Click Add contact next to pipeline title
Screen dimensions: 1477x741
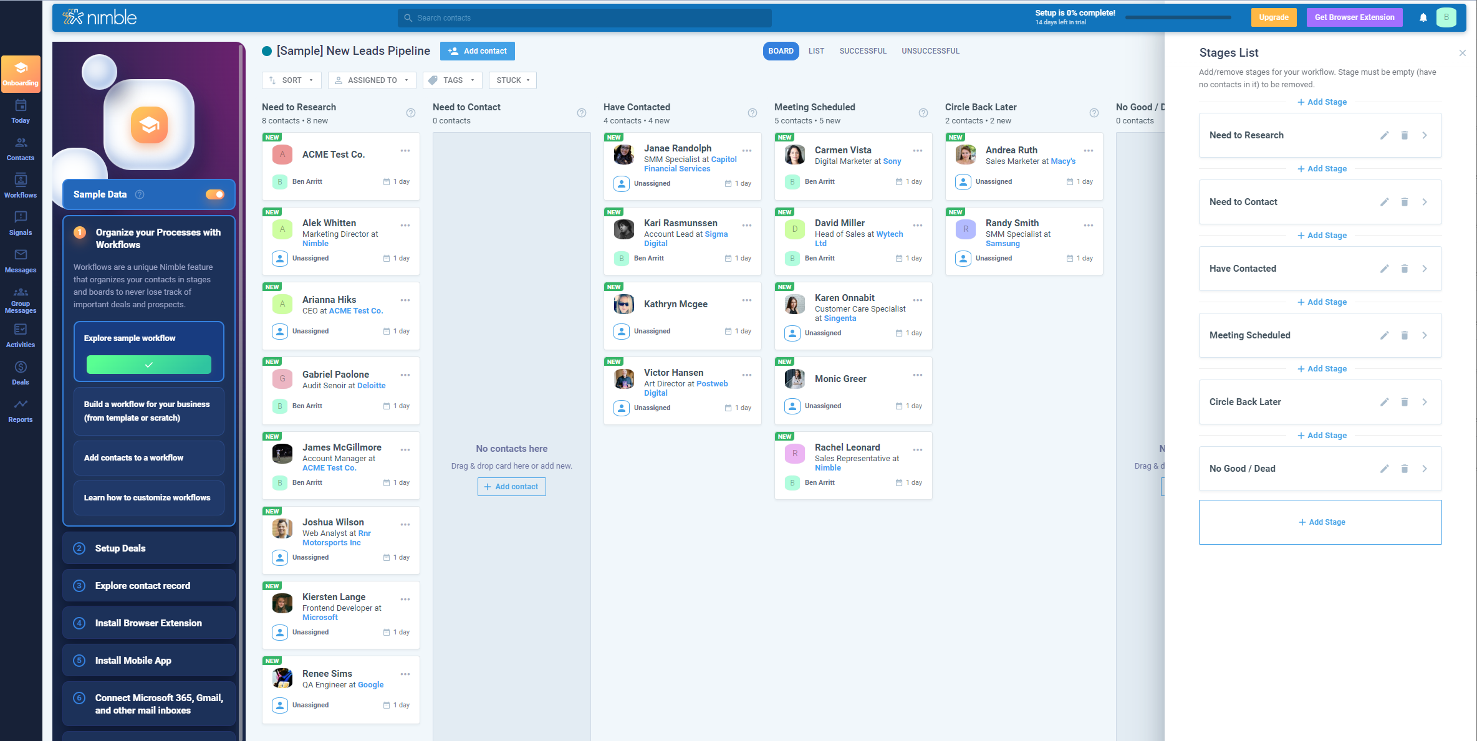pyautogui.click(x=478, y=51)
